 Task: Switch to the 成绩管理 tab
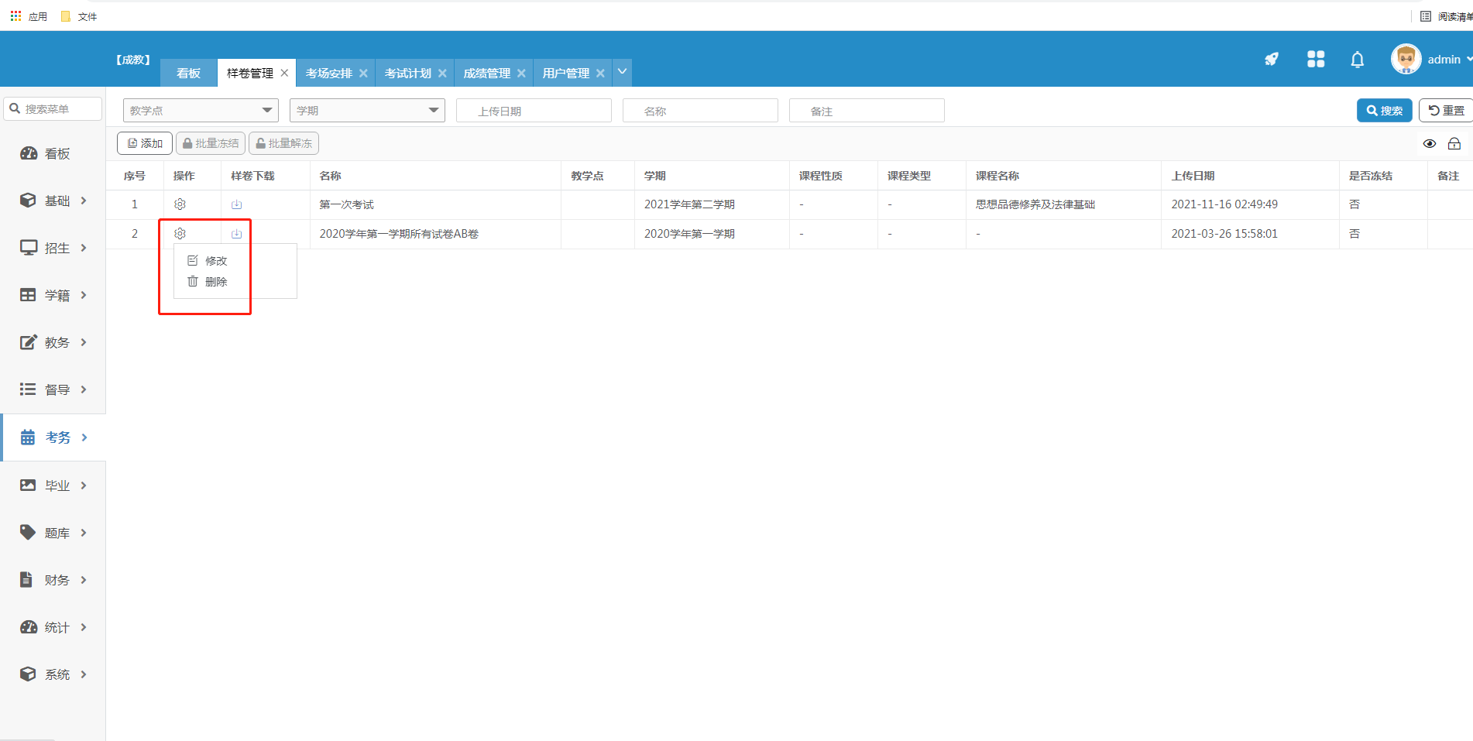pyautogui.click(x=486, y=74)
